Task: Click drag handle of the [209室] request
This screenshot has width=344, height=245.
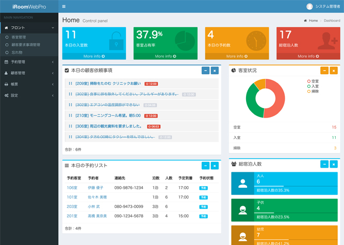Action: (x=71, y=84)
